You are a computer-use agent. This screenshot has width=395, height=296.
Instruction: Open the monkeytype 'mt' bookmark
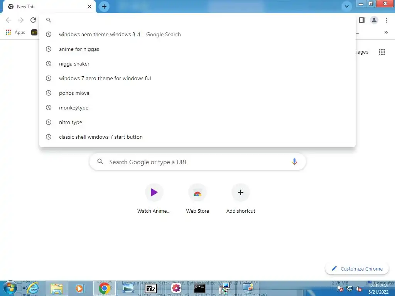coord(34,32)
